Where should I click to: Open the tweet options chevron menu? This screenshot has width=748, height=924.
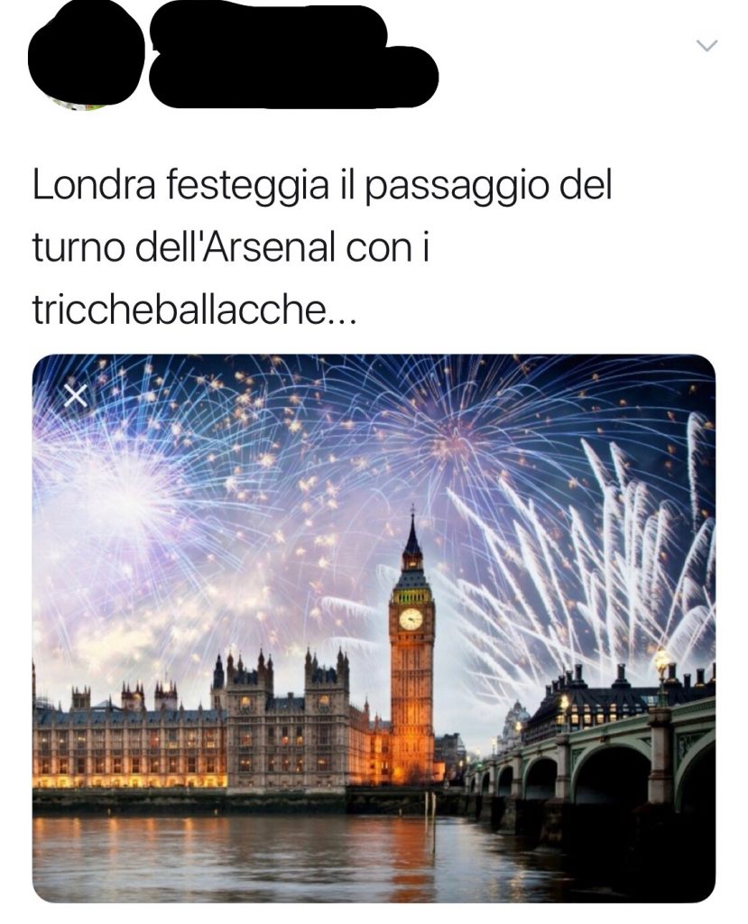coord(706,45)
